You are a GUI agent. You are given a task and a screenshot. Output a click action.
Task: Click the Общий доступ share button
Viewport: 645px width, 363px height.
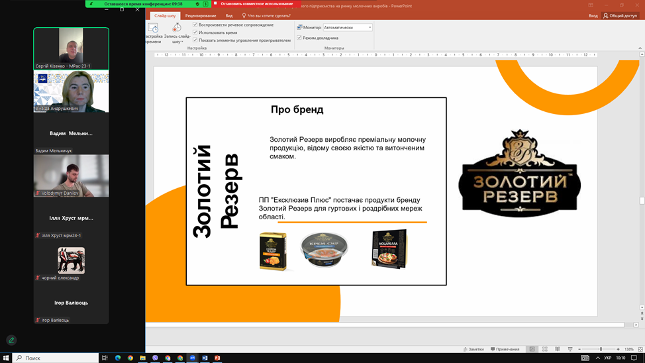[x=620, y=16]
